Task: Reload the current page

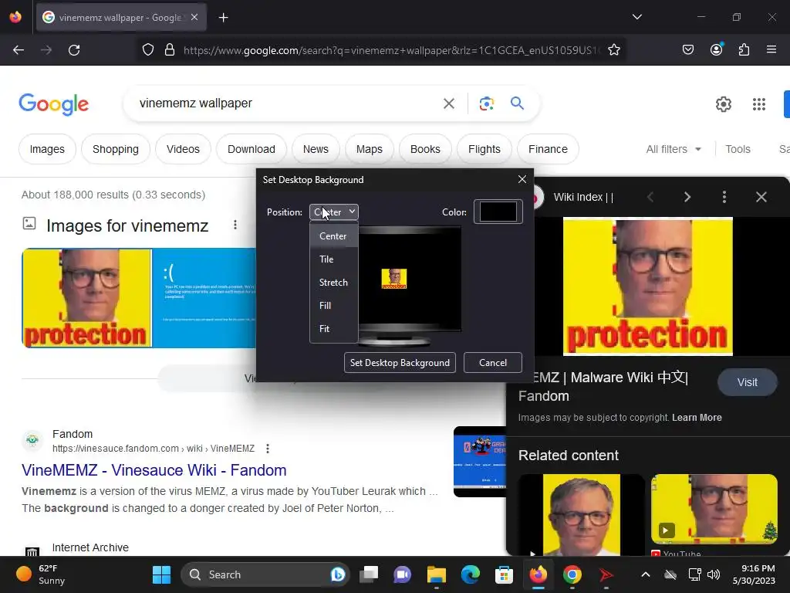Action: (x=74, y=50)
